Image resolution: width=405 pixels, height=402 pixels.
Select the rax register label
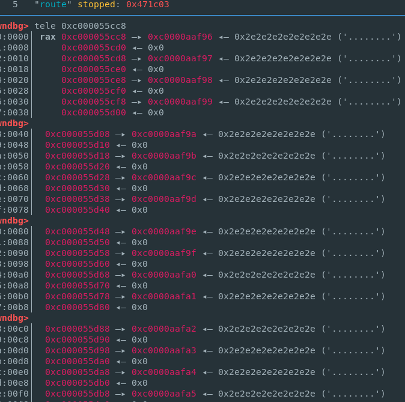[48, 37]
